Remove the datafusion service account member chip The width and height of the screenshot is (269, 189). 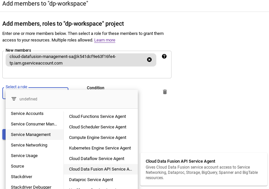coord(149,60)
